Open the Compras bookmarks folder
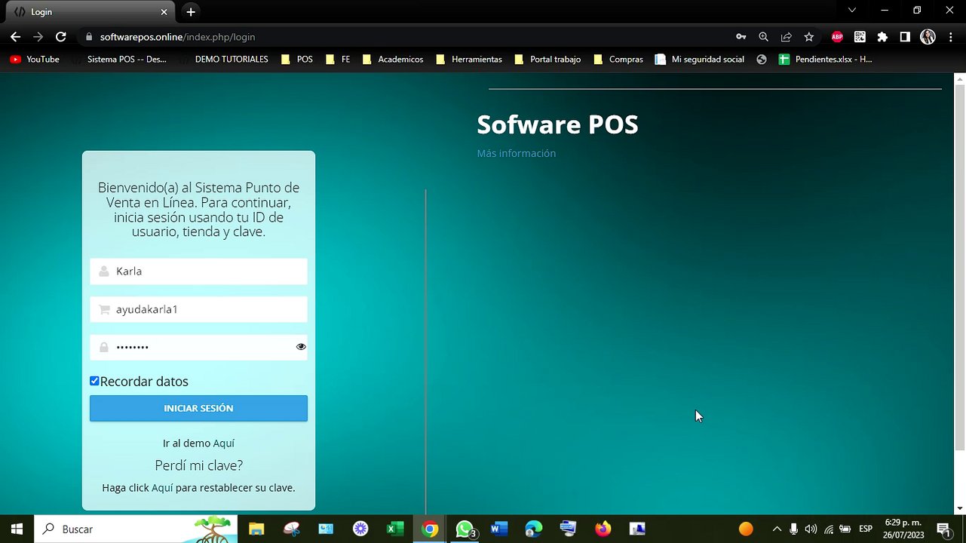This screenshot has width=966, height=543. tap(618, 59)
